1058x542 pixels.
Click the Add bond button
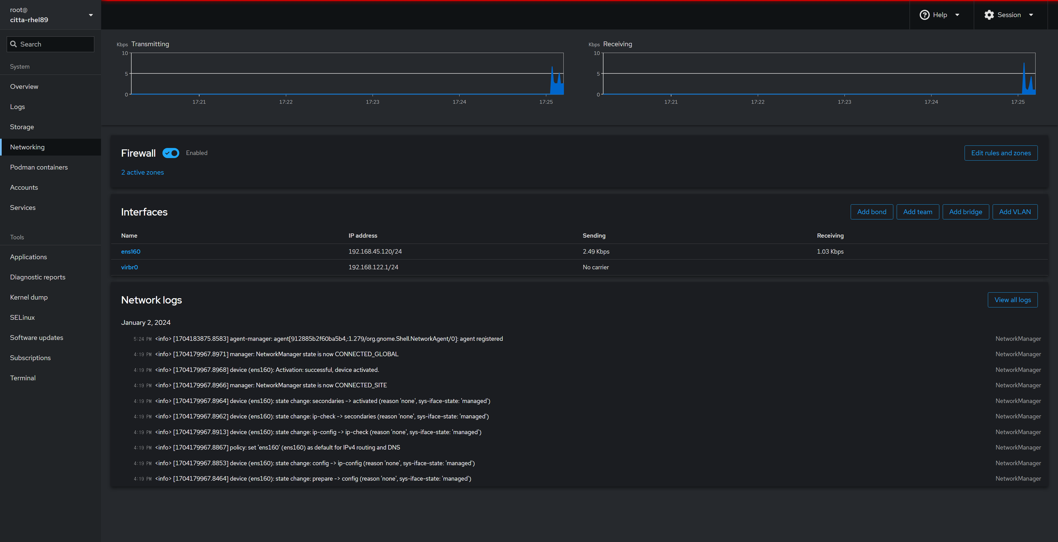[x=871, y=212]
